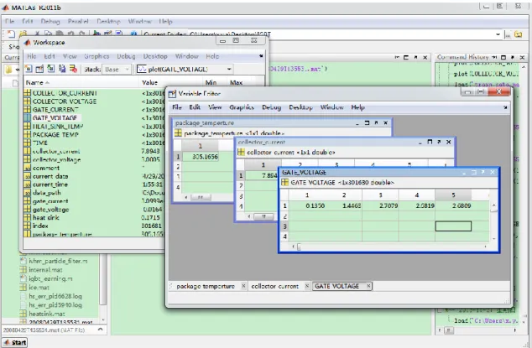Delete selected variable in Workspace toolbar
This screenshot has height=348, width=532.
[x=73, y=69]
